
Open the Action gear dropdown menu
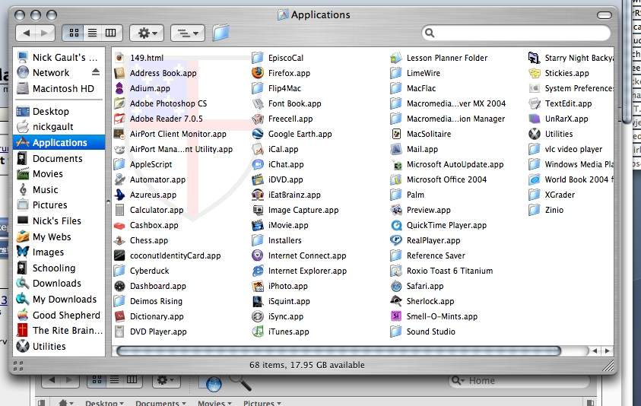click(x=147, y=33)
